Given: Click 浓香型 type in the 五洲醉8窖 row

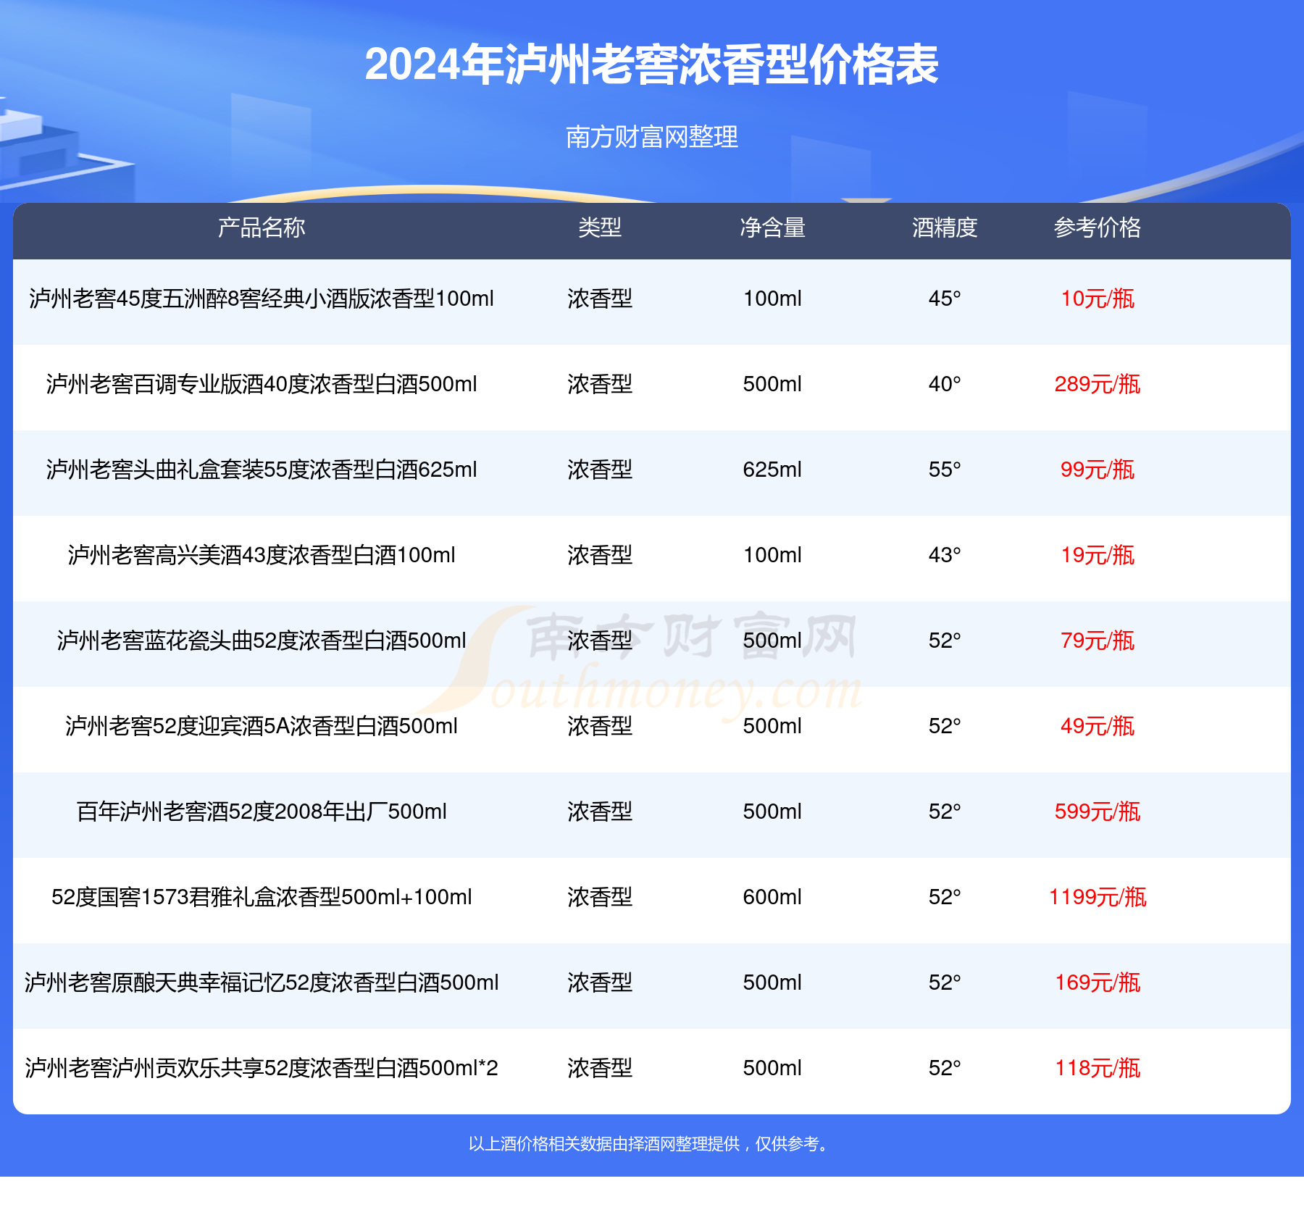Looking at the screenshot, I should [x=600, y=299].
